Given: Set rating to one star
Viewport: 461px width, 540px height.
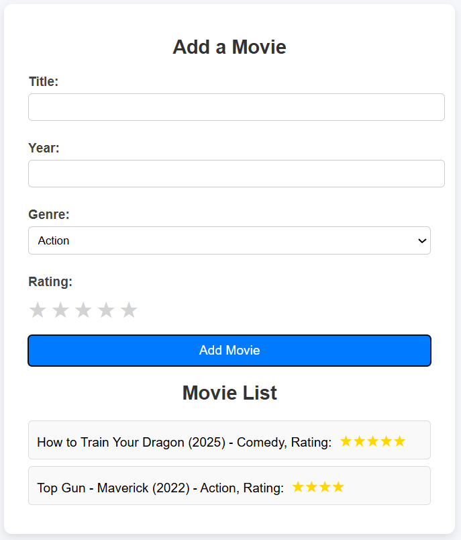Looking at the screenshot, I should (38, 310).
